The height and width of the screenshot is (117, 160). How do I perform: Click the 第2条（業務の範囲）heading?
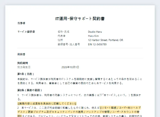[x=30, y=90]
